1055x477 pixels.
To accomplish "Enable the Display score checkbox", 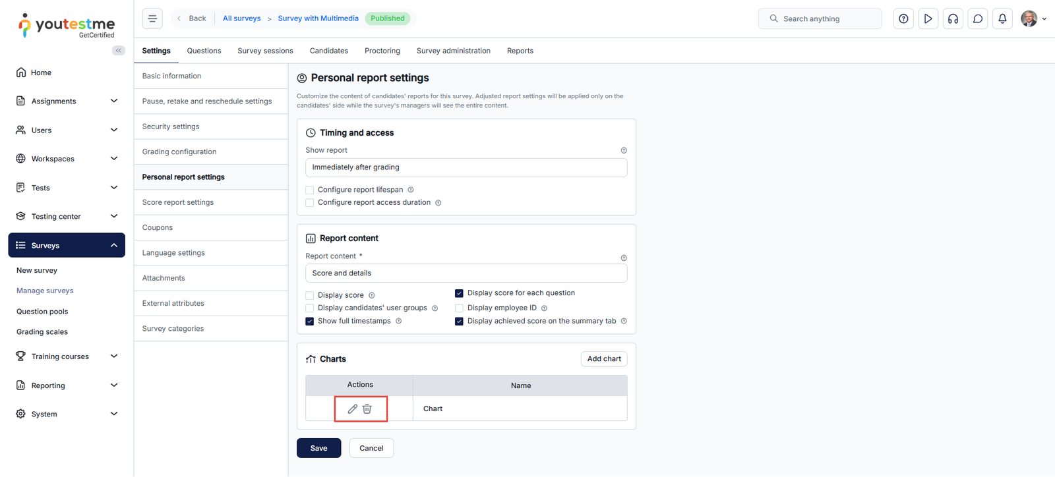I will [310, 296].
